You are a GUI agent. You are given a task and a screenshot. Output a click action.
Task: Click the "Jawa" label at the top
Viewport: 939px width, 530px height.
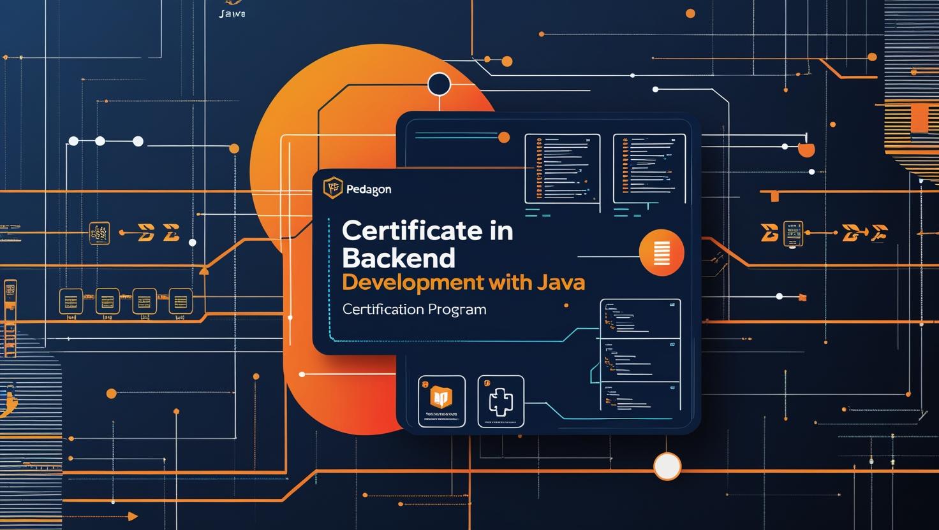[x=232, y=13]
